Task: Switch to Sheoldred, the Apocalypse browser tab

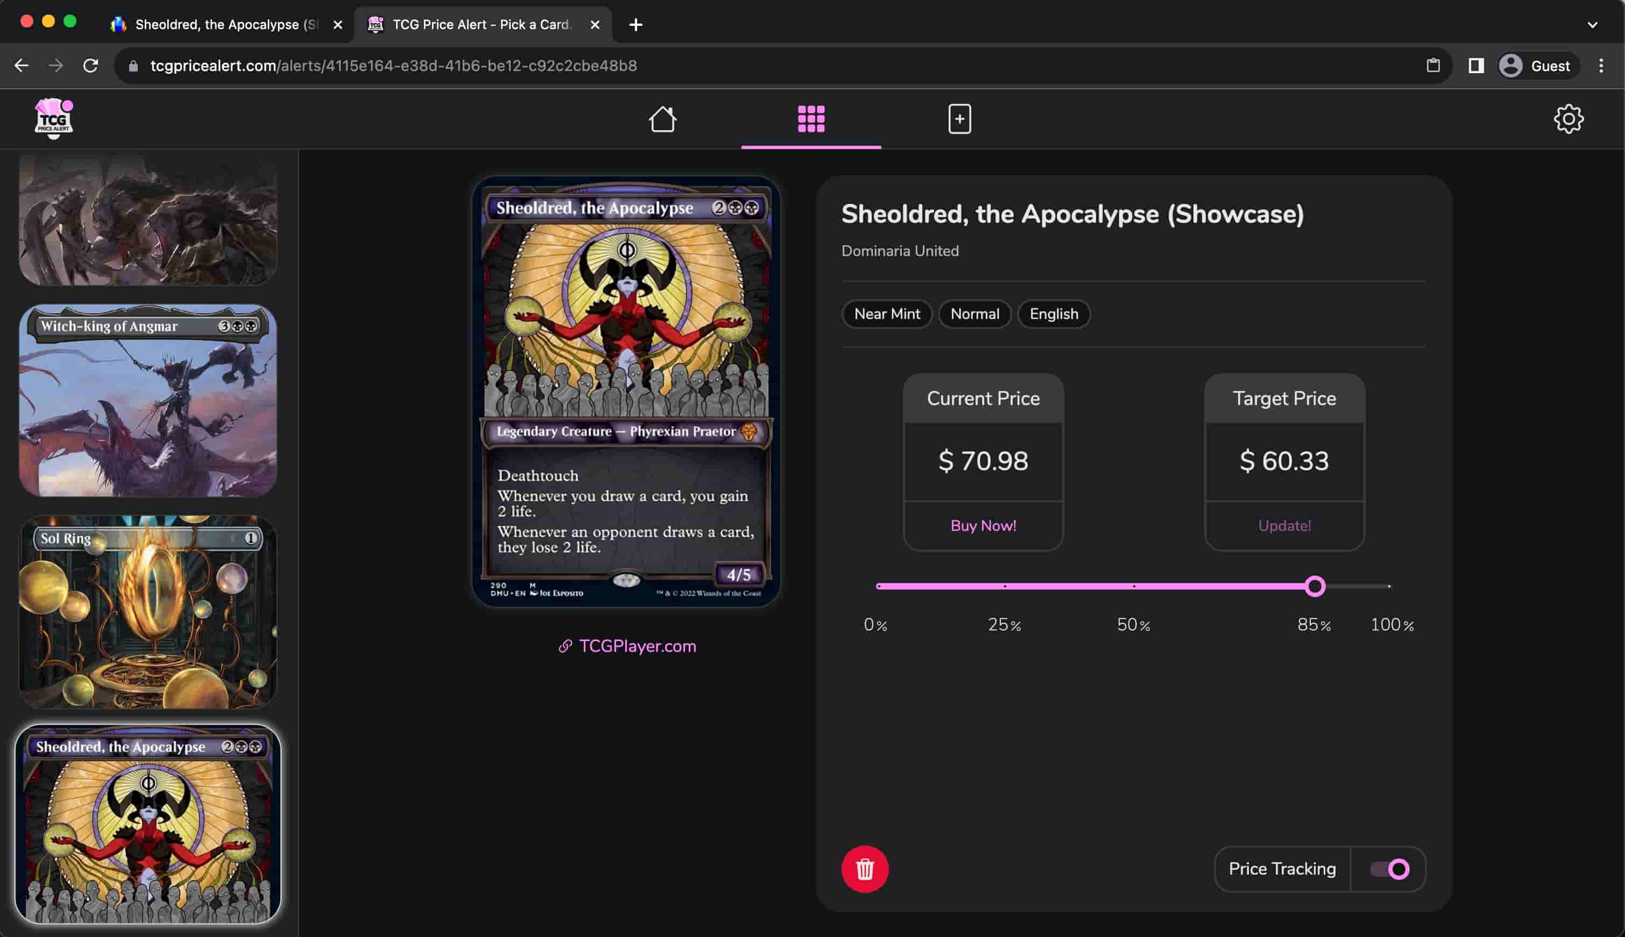Action: [225, 24]
